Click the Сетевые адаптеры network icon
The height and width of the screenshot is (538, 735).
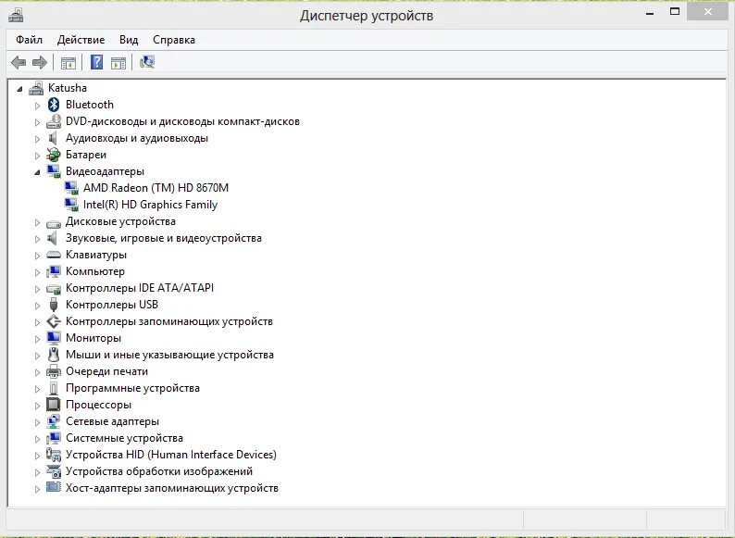click(54, 421)
